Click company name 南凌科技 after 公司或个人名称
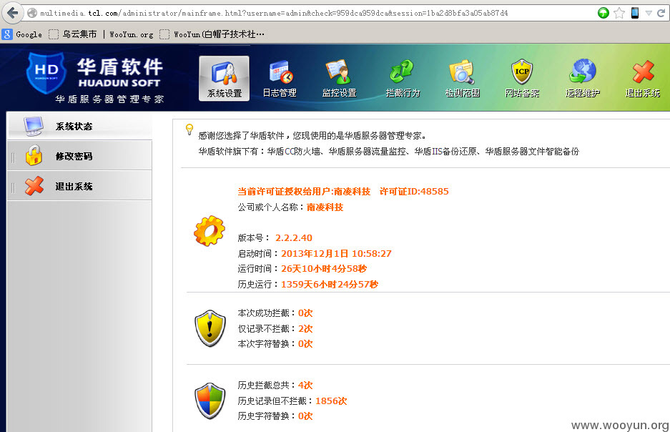The height and width of the screenshot is (432, 670). pos(325,207)
